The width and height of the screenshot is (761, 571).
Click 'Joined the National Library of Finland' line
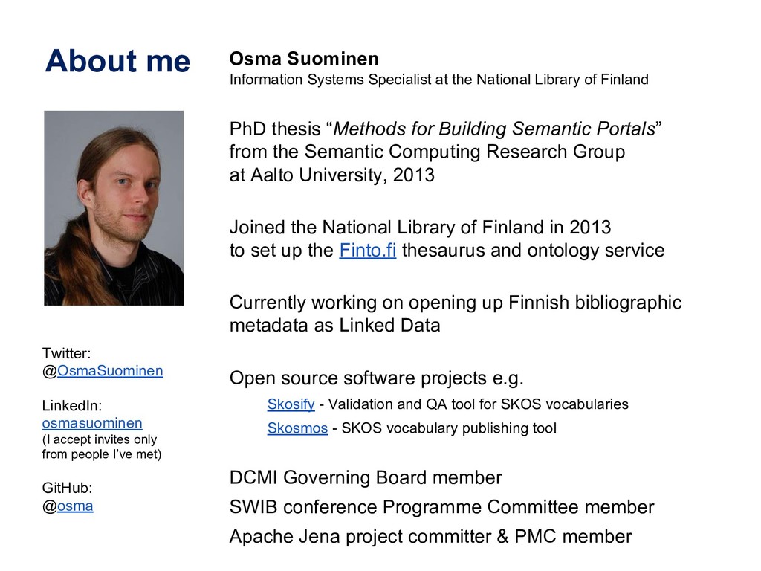pos(420,227)
